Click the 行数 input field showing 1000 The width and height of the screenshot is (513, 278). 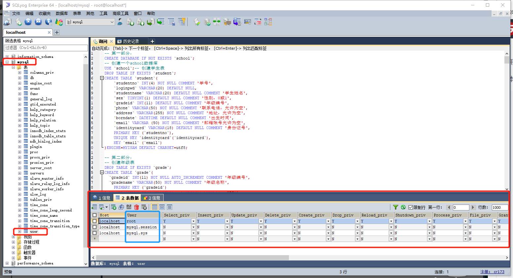(x=499, y=208)
